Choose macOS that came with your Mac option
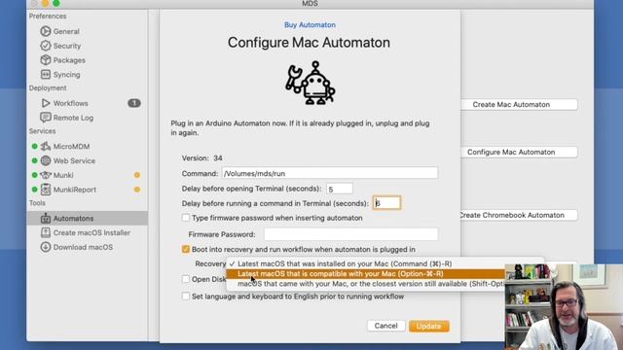 click(x=366, y=284)
